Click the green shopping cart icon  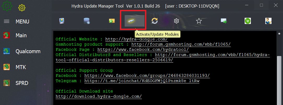click(248, 21)
